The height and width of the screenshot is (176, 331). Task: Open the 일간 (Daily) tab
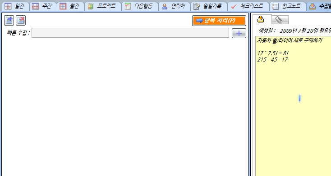coord(15,6)
